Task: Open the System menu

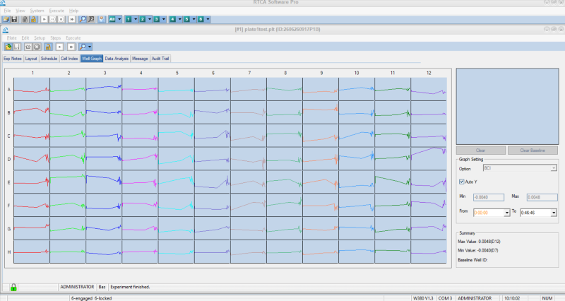Action: (x=37, y=11)
